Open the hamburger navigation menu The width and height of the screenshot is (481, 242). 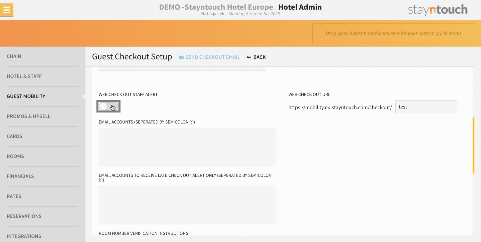pos(7,10)
